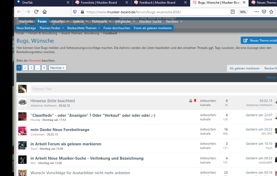This screenshot has width=277, height=176.
Task: Go to the browser home page icon
Action: tap(45, 12)
